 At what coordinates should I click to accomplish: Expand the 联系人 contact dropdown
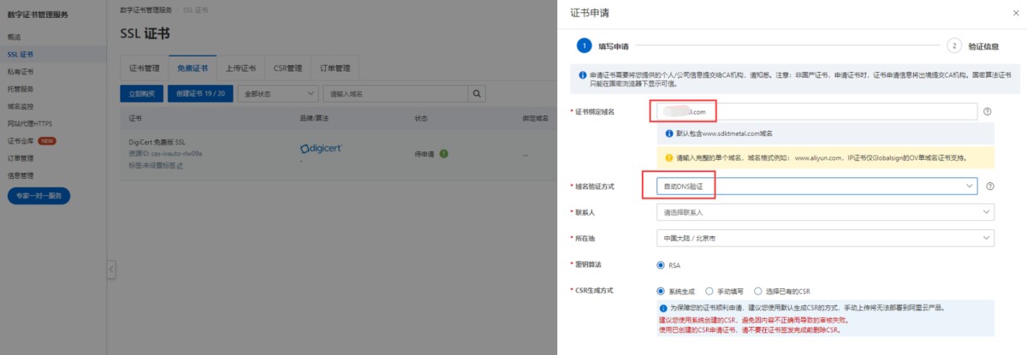pyautogui.click(x=824, y=212)
